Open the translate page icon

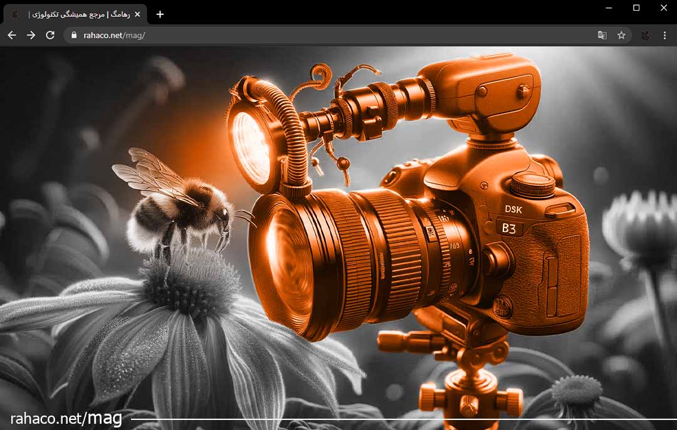point(602,35)
